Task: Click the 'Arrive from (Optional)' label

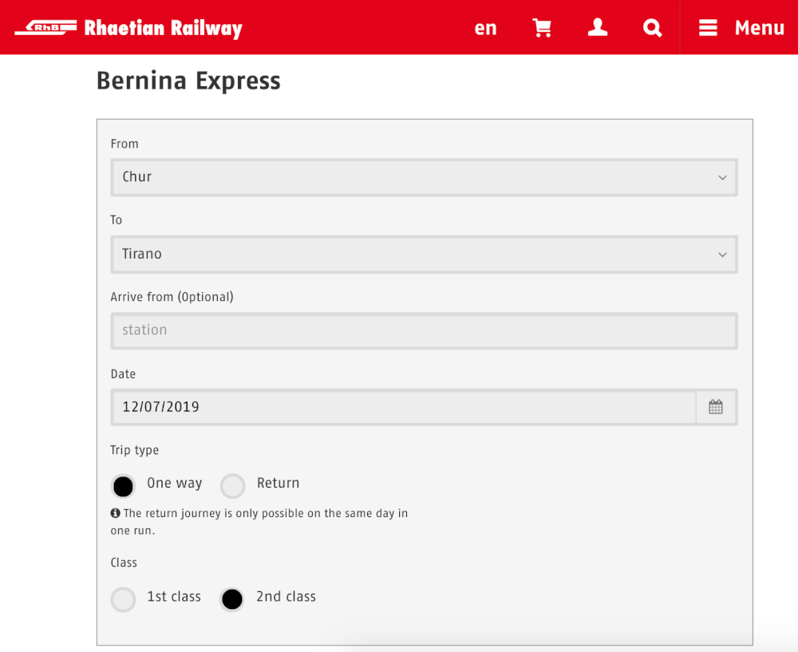Action: (172, 297)
